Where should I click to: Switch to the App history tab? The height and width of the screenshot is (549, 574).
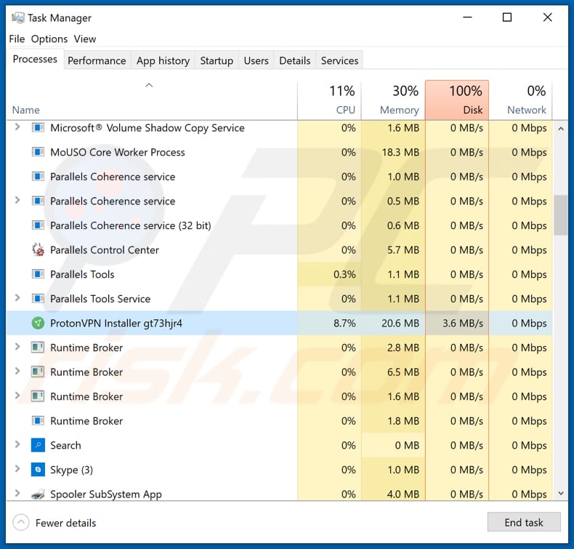click(163, 60)
